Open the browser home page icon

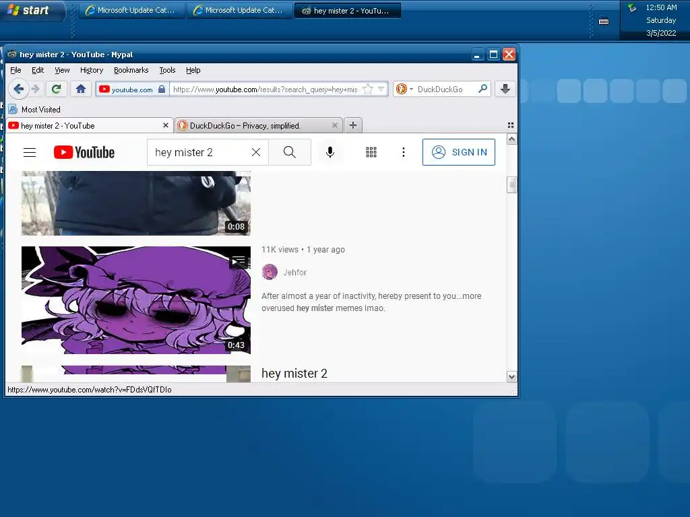point(81,90)
